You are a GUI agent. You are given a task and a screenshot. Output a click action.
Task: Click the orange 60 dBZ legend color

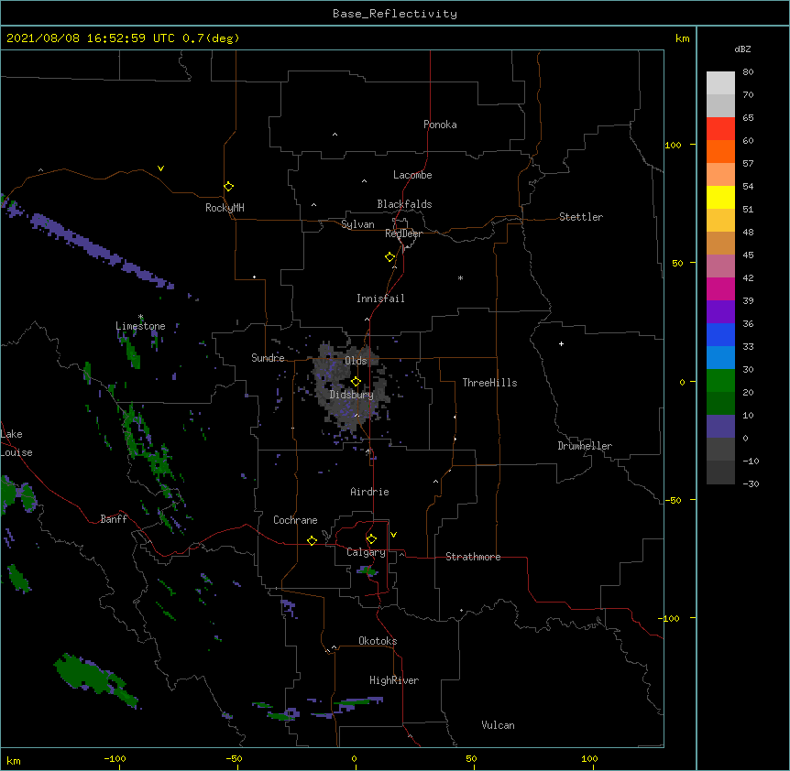(x=720, y=151)
